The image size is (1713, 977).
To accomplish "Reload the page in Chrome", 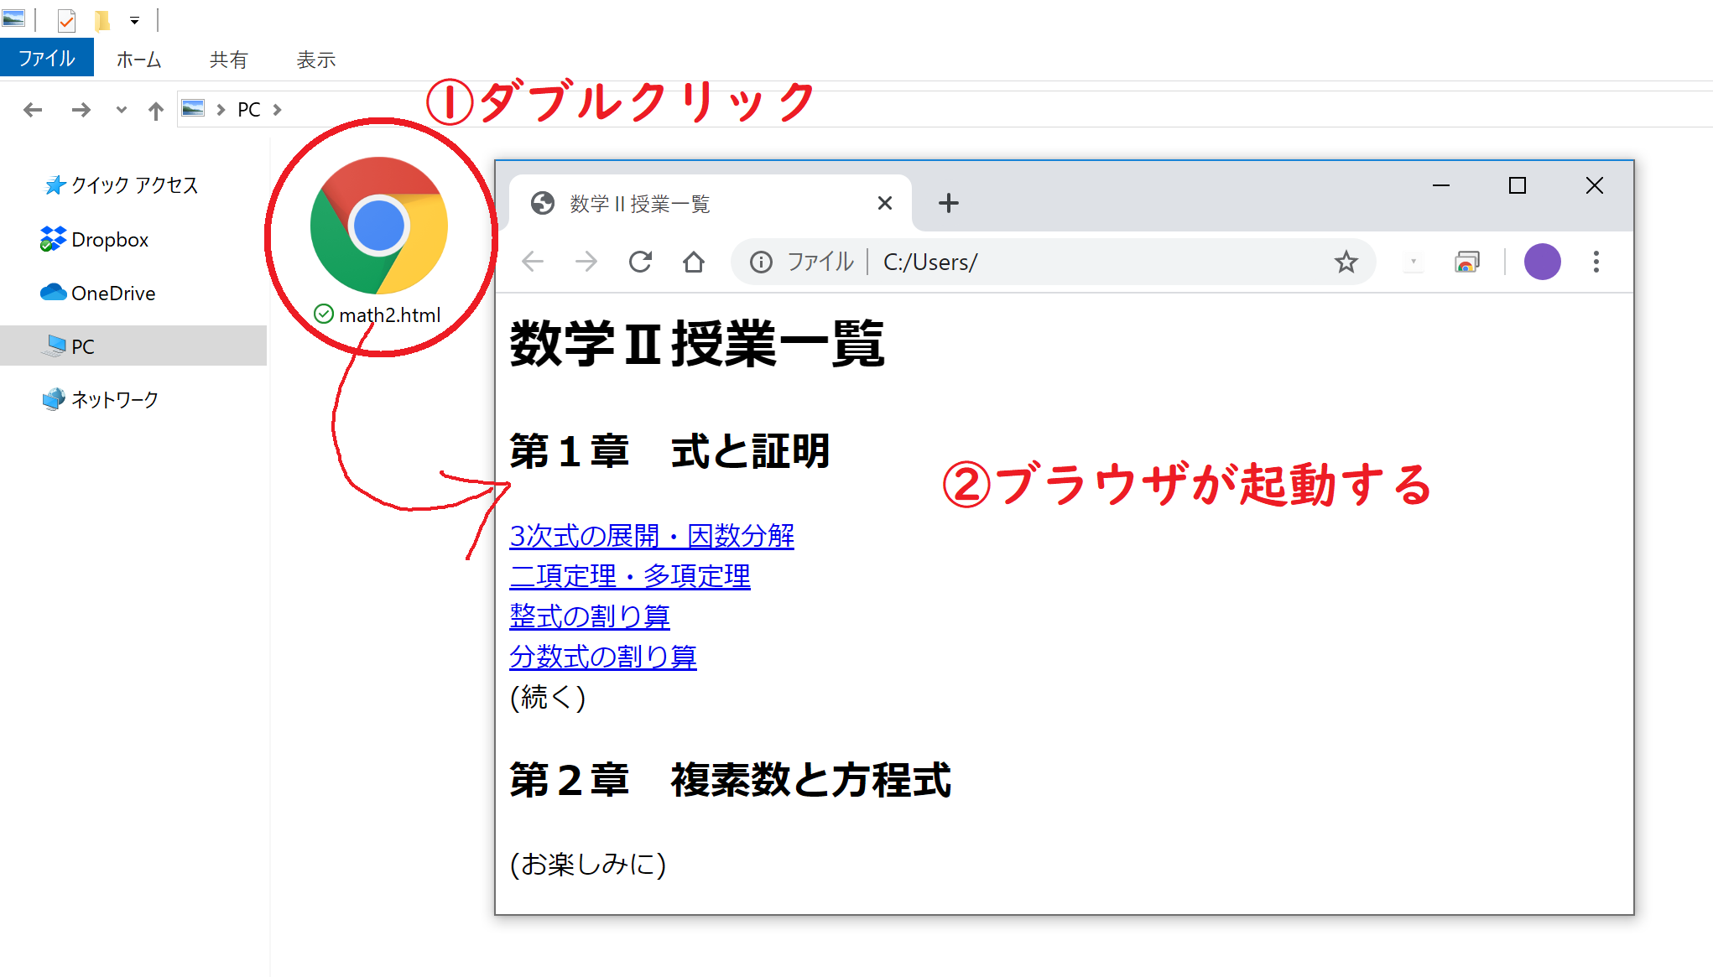I will pos(640,262).
